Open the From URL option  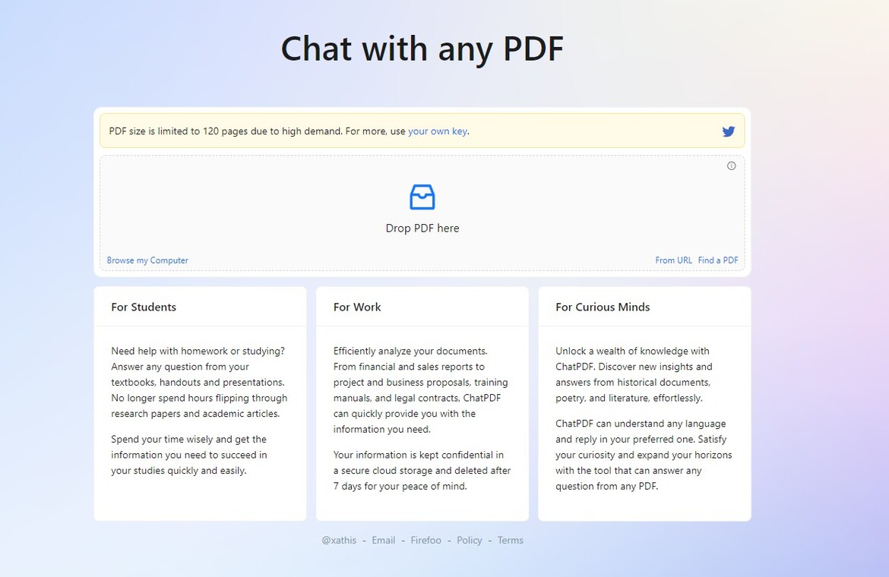[673, 260]
